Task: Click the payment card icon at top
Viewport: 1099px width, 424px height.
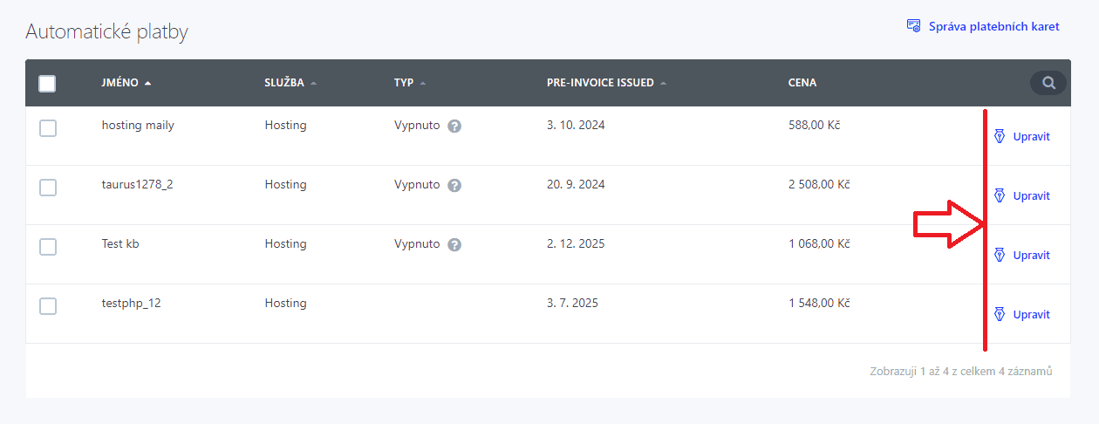Action: [x=914, y=26]
